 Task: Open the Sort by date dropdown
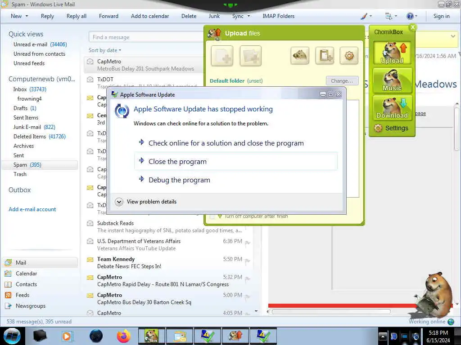click(104, 50)
